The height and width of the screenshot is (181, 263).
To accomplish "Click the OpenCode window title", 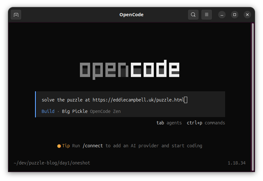I will (x=131, y=15).
